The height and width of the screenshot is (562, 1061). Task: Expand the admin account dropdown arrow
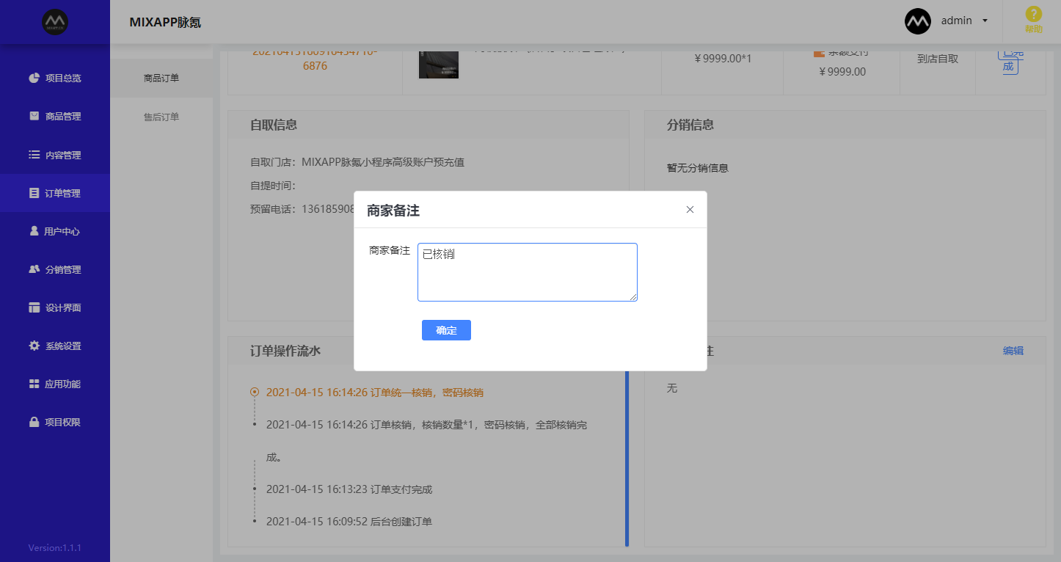tap(985, 21)
